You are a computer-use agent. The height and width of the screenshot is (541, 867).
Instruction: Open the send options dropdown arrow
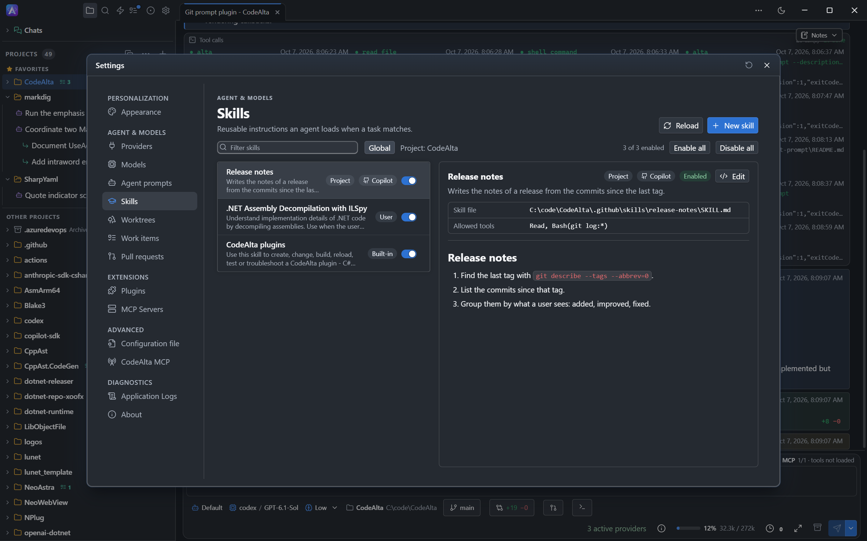[x=851, y=528]
